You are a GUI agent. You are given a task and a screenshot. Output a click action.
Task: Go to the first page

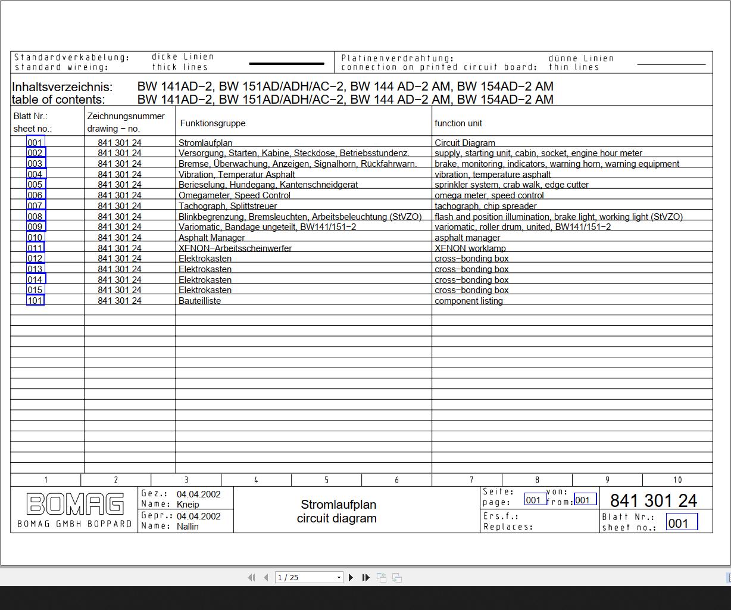pos(251,577)
